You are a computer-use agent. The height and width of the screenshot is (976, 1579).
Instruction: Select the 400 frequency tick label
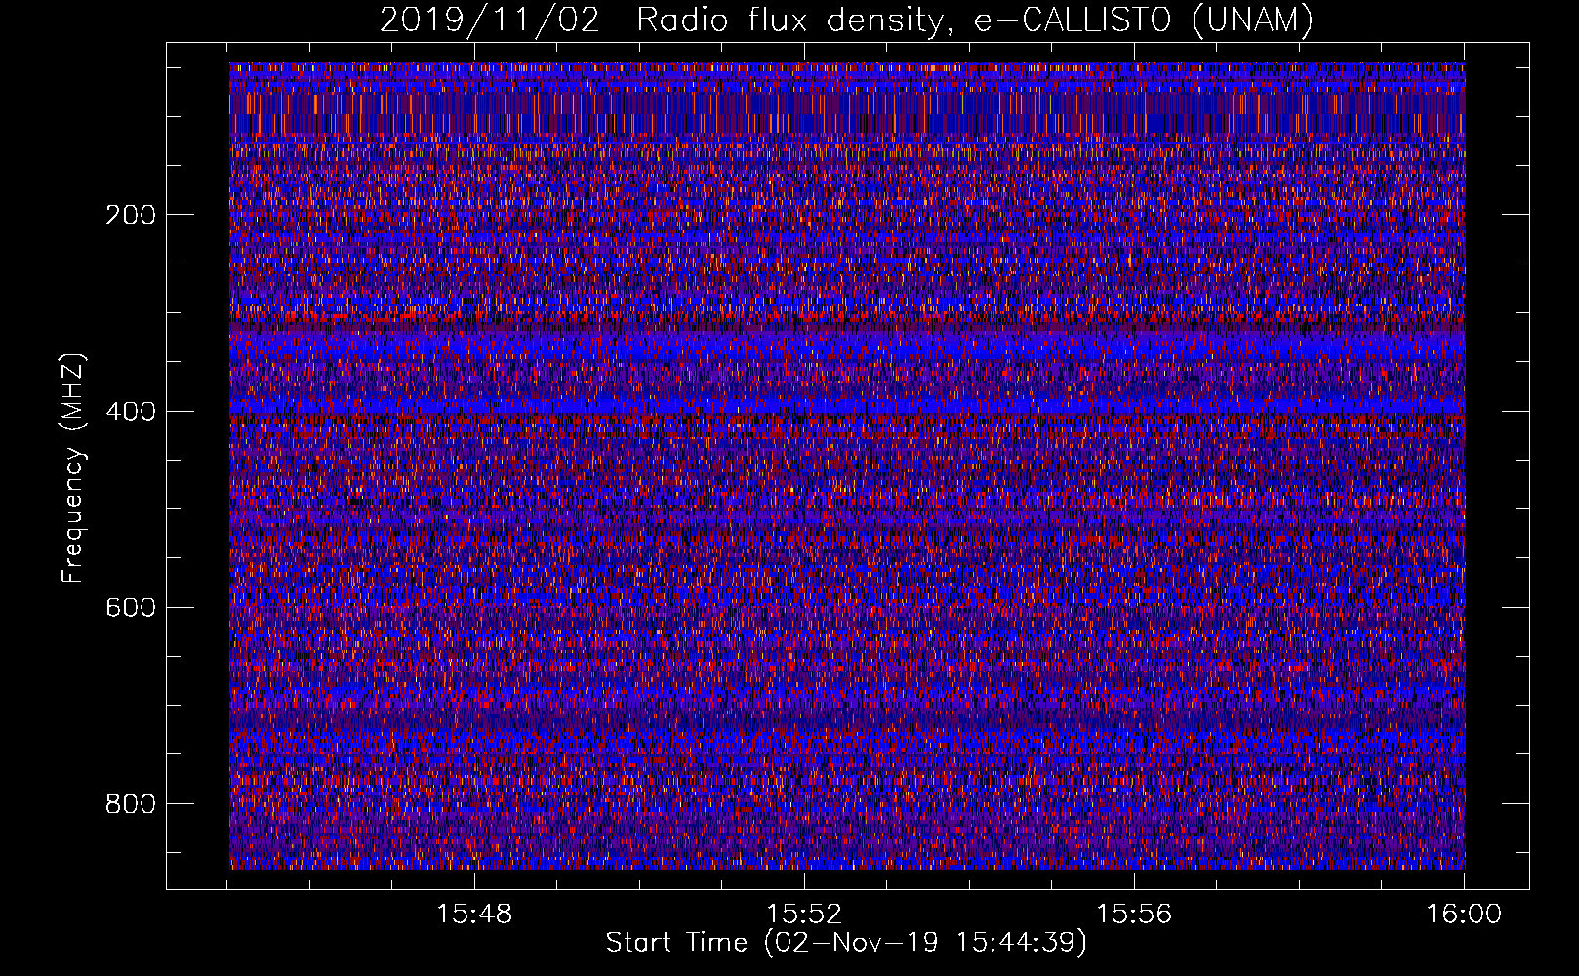click(x=130, y=411)
